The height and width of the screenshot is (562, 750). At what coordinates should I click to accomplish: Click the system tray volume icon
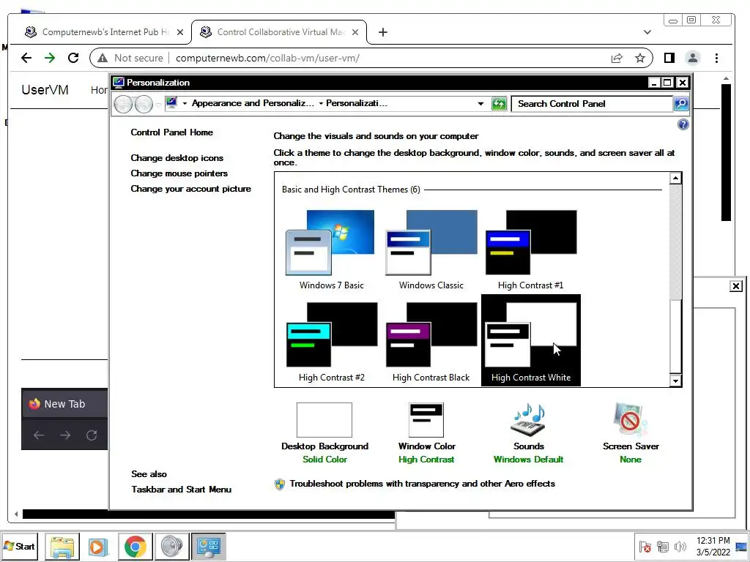(680, 546)
